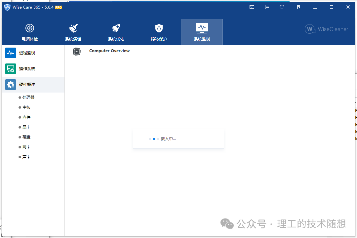This screenshot has width=357, height=238.
Task: Open the feedback chat bubble icon
Action: [x=267, y=7]
